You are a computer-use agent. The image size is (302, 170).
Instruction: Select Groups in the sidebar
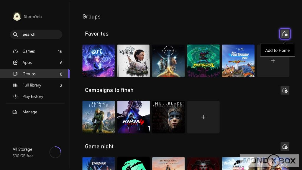(29, 74)
